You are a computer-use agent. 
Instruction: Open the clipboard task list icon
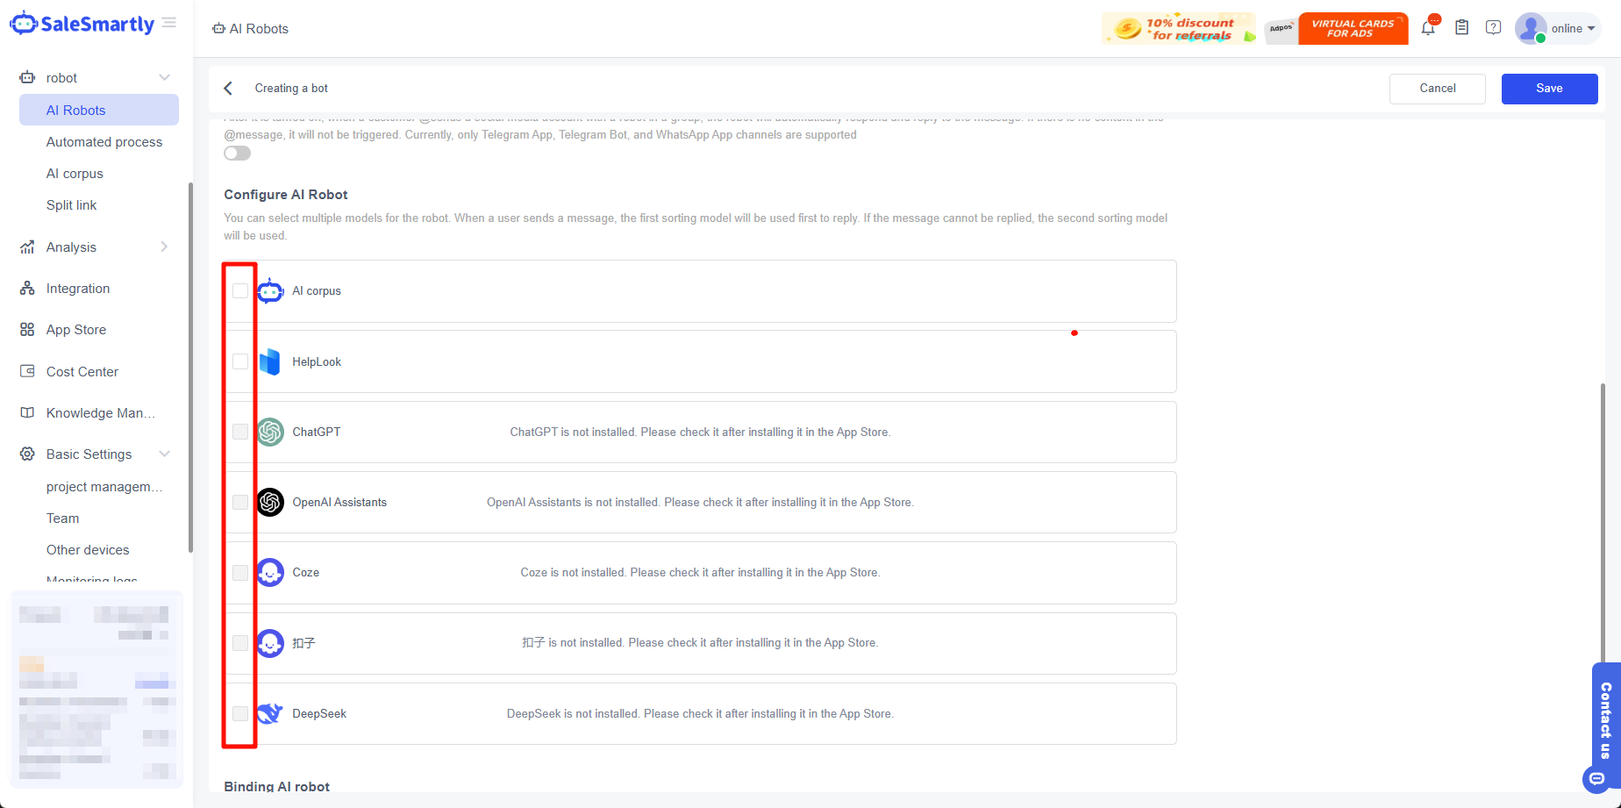coord(1461,28)
